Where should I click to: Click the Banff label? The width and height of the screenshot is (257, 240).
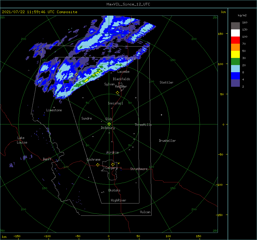pyautogui.click(x=47, y=159)
